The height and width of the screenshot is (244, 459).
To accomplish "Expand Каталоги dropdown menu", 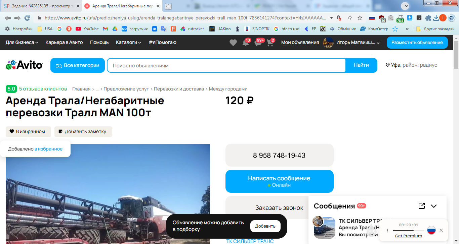I will click(128, 42).
